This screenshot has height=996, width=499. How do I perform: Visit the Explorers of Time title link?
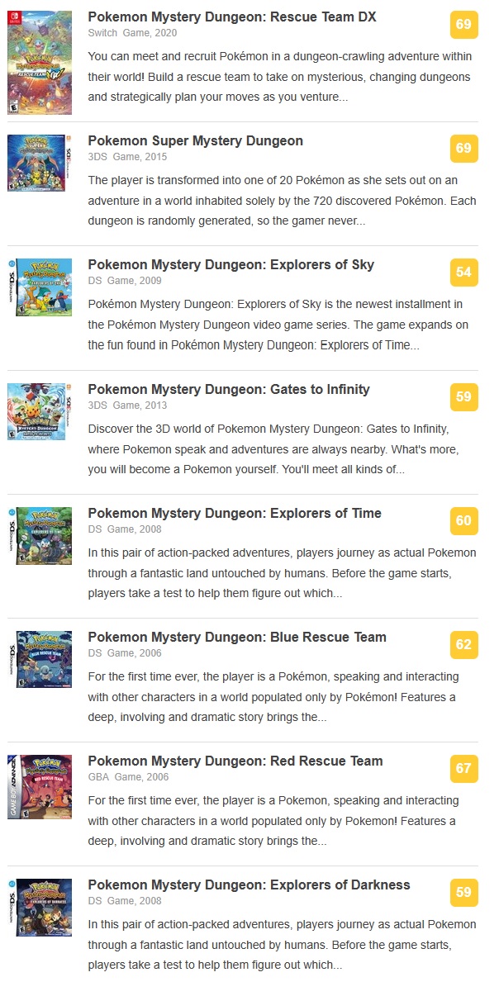tap(235, 513)
